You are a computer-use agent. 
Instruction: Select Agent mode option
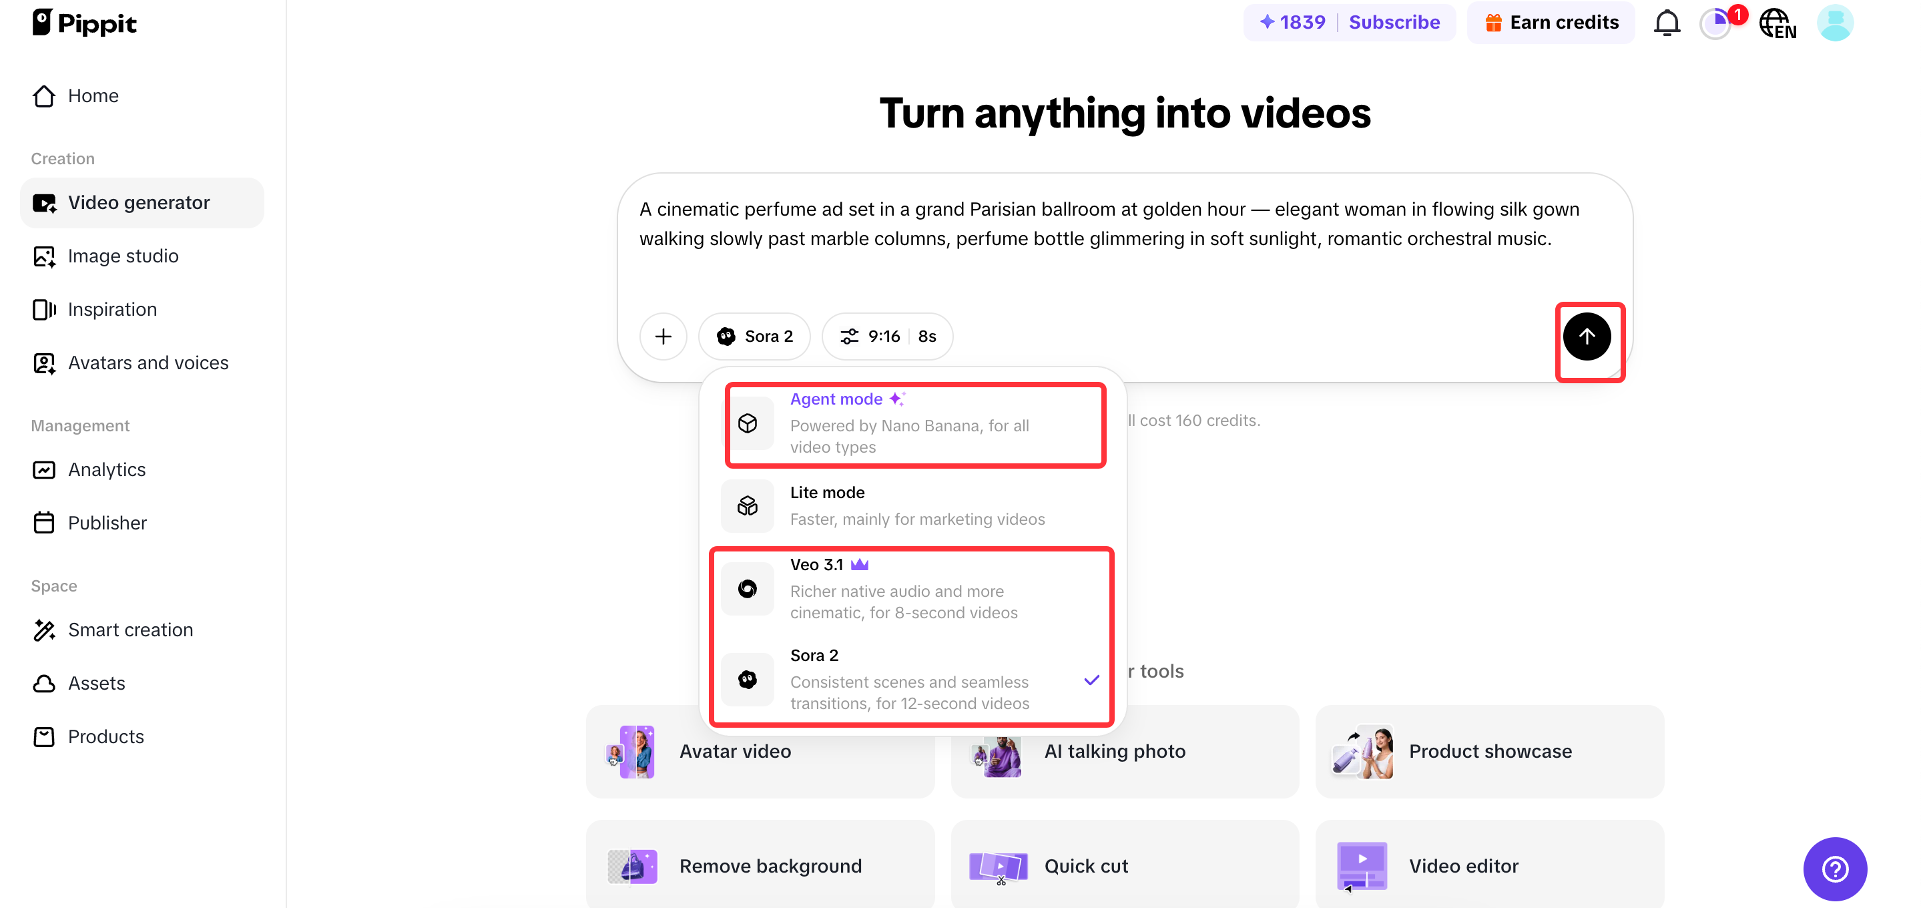coord(915,424)
